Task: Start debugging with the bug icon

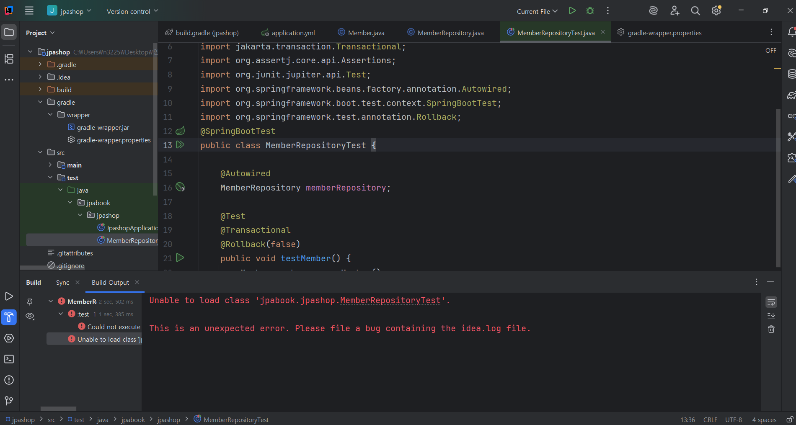Action: click(x=590, y=11)
